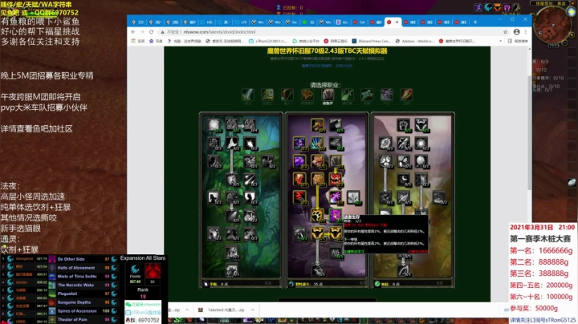Switch to the Str browser tab
578x324 pixels.
click(x=291, y=22)
